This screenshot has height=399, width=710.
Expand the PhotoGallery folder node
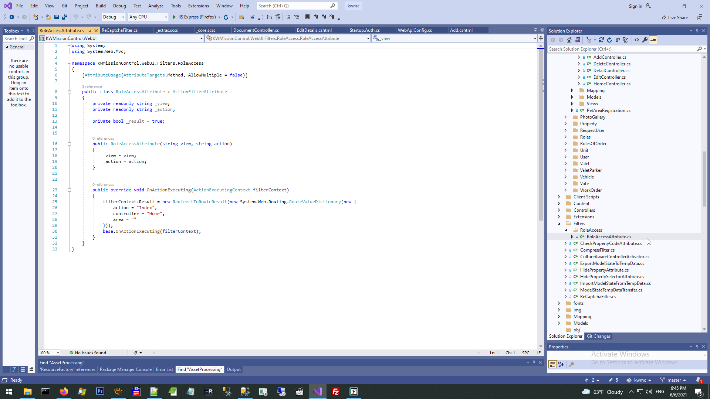565,117
